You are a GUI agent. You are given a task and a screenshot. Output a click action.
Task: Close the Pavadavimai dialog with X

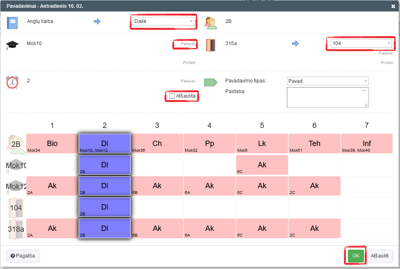pos(393,6)
